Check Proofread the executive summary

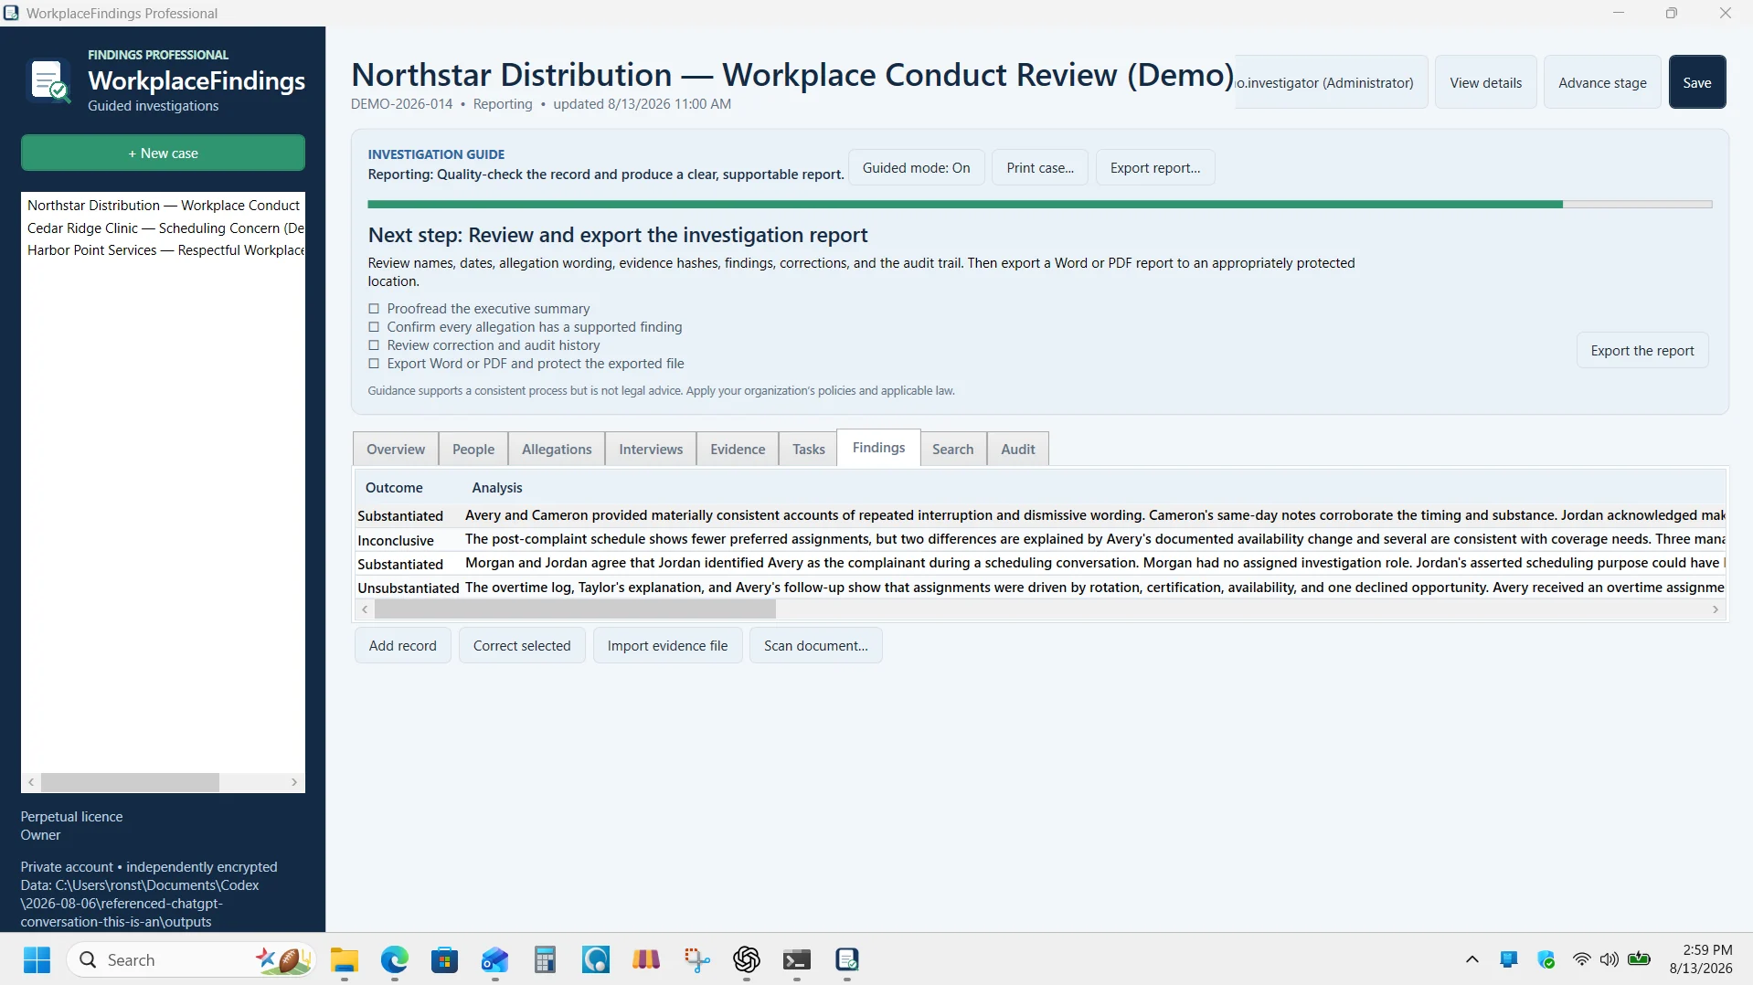pos(374,309)
